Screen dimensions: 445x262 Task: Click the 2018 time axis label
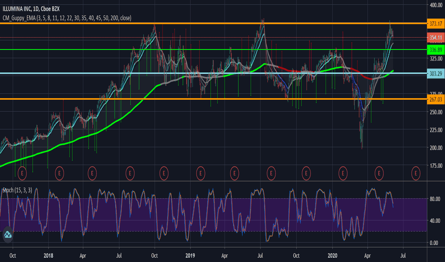click(x=49, y=255)
